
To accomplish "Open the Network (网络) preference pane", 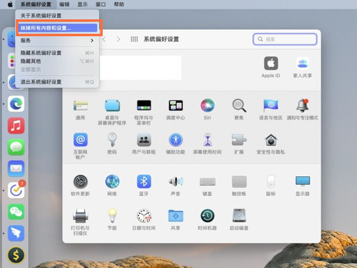I will pyautogui.click(x=112, y=182).
